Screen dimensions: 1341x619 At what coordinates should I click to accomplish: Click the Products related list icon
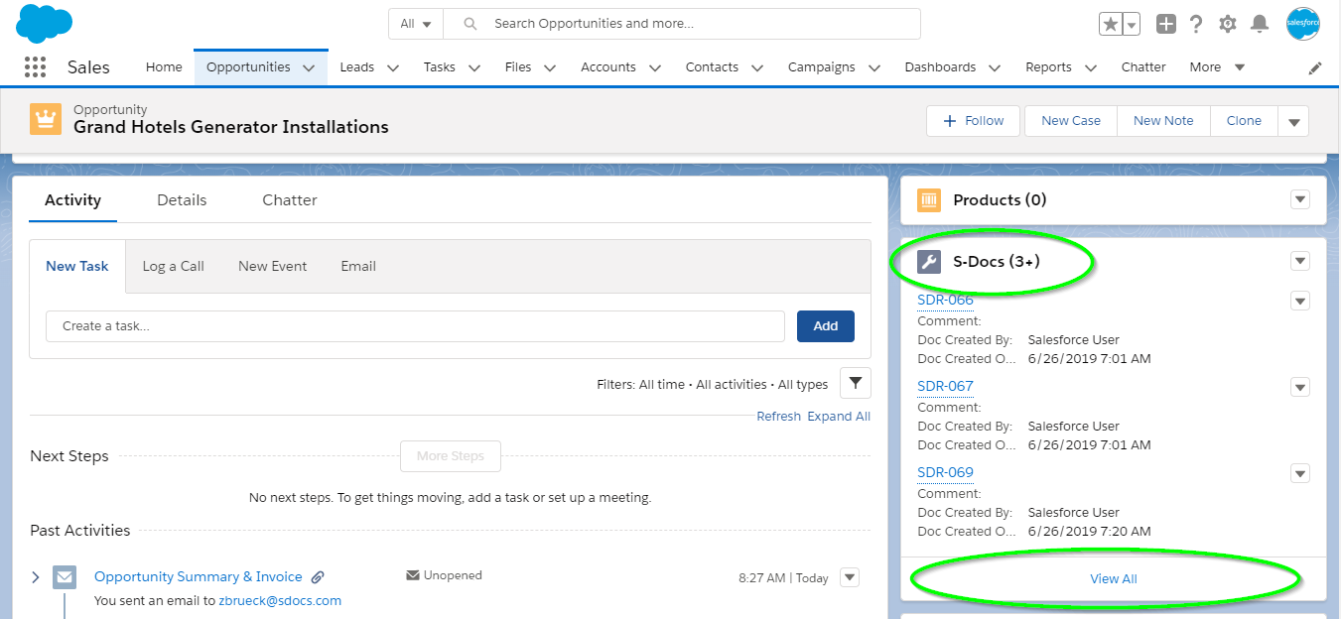tap(929, 200)
